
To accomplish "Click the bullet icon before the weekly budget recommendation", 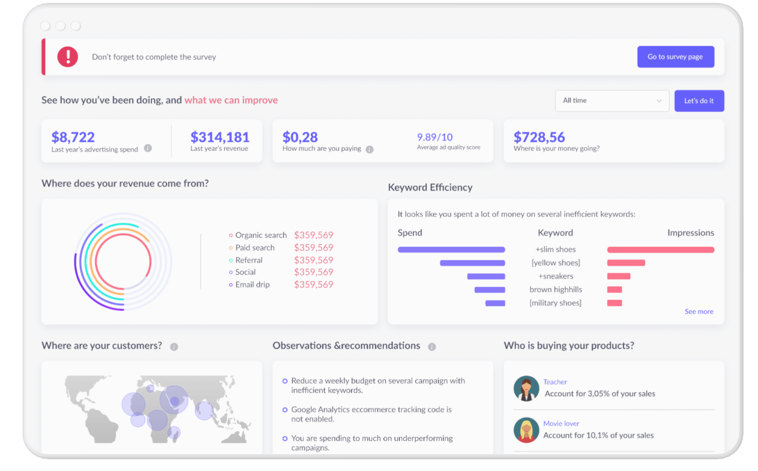I will click(x=285, y=381).
